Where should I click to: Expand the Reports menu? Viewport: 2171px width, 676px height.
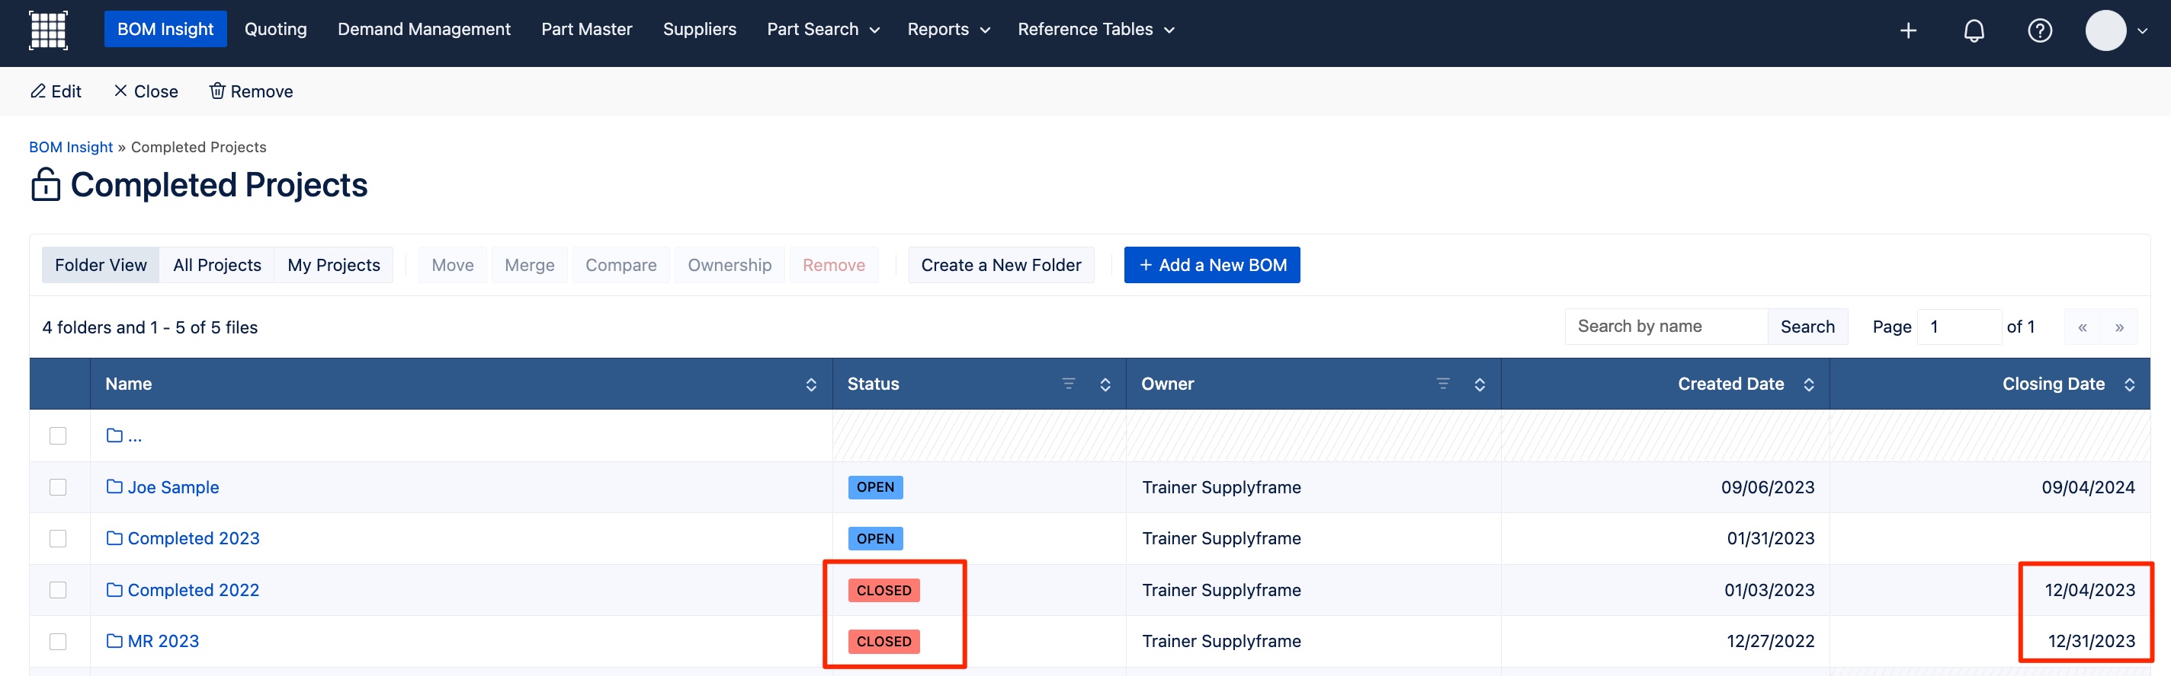pyautogui.click(x=948, y=30)
